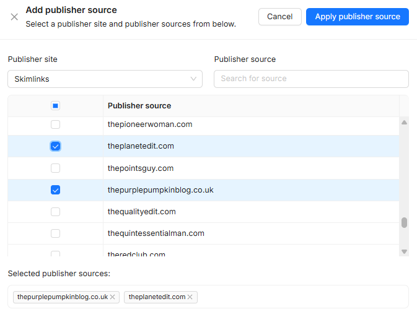Check the thepointsguy.com checkbox
The width and height of the screenshot is (417, 309).
coord(56,168)
